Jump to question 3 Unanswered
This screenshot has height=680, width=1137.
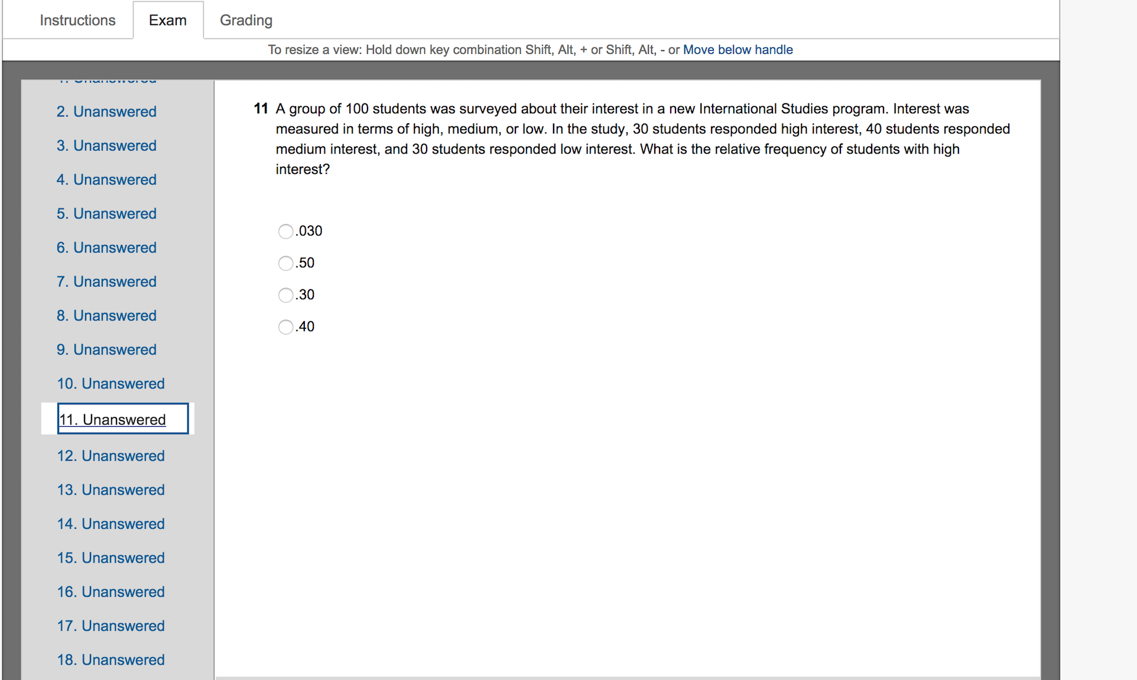106,146
